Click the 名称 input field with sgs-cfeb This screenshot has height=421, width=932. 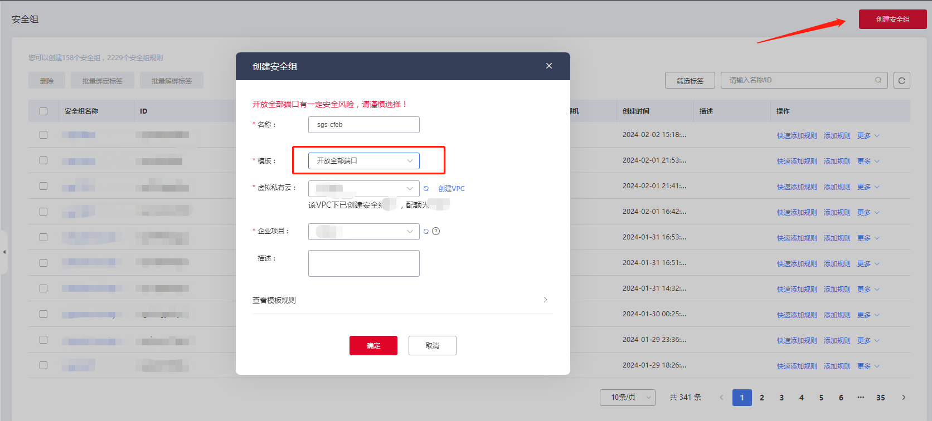[x=364, y=125]
